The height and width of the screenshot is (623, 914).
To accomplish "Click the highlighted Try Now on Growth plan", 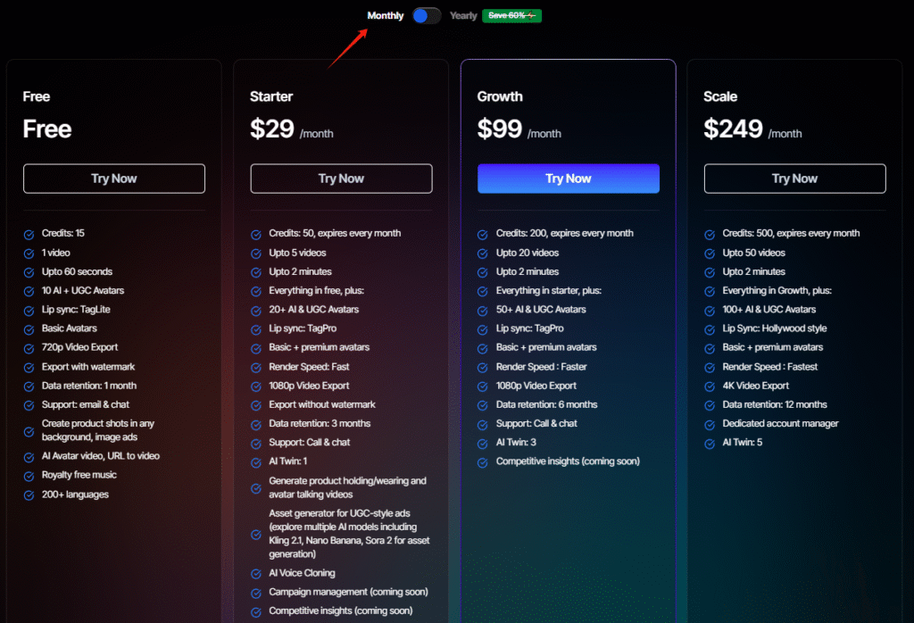I will (568, 179).
